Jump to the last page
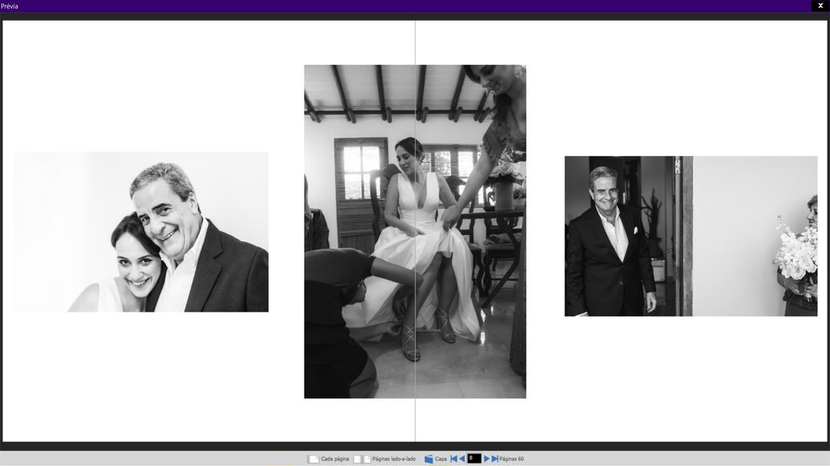 click(495, 459)
